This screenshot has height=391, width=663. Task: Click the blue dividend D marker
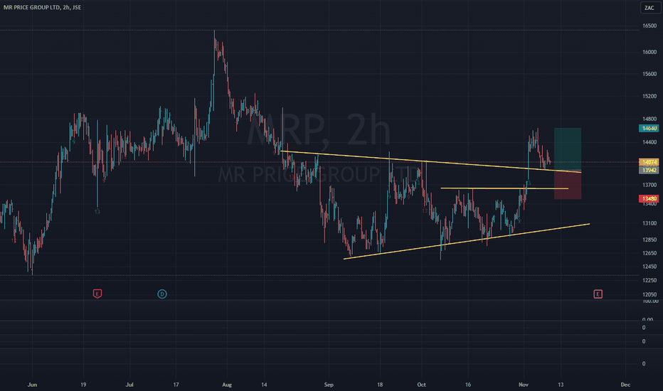162,294
